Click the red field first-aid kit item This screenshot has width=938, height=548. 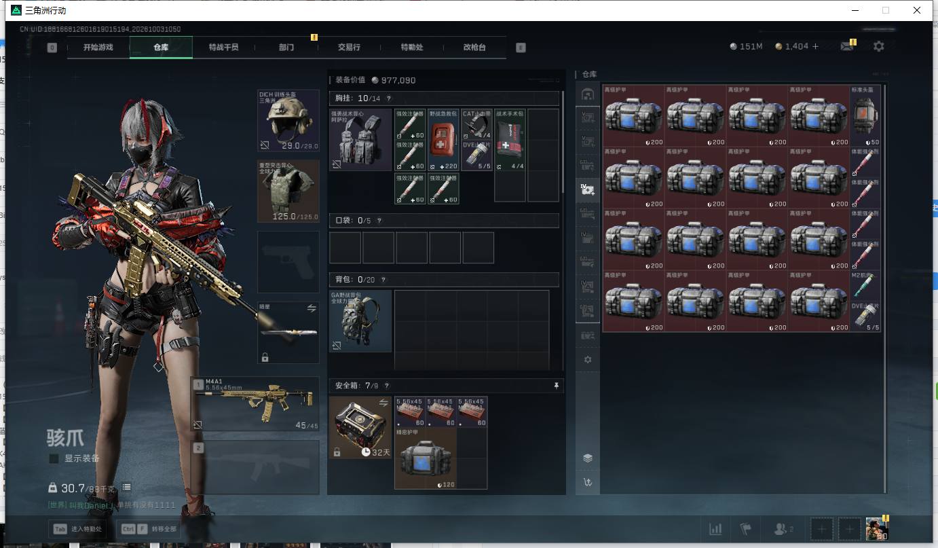443,140
